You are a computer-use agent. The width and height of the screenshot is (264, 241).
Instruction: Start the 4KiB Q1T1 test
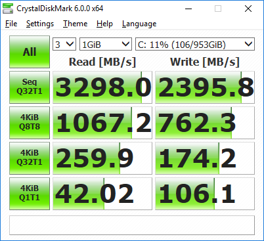(30, 194)
